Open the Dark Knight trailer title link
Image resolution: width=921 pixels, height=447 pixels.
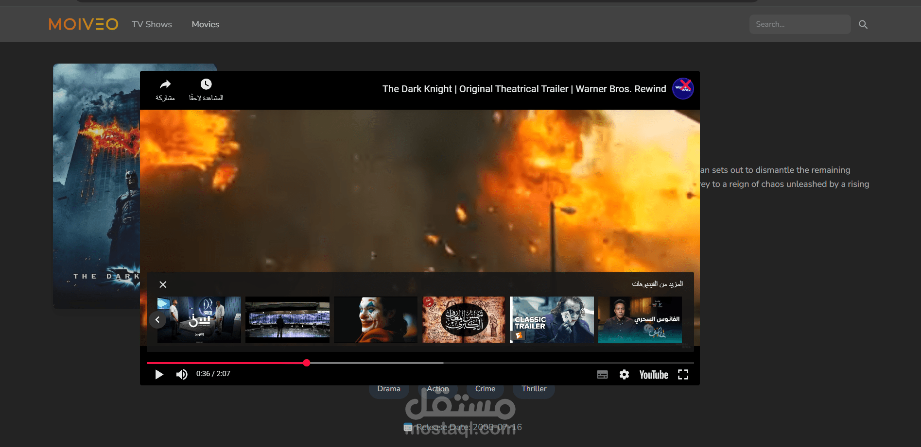(524, 89)
